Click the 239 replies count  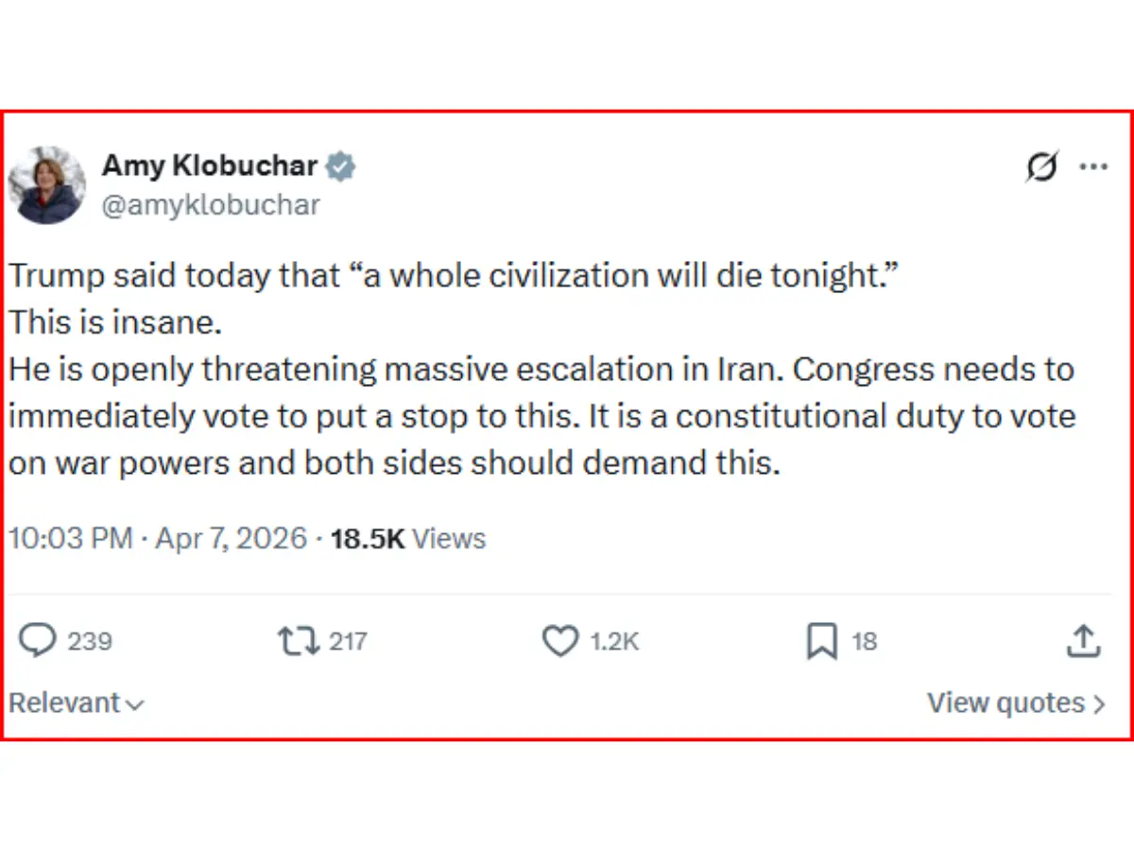pos(90,641)
